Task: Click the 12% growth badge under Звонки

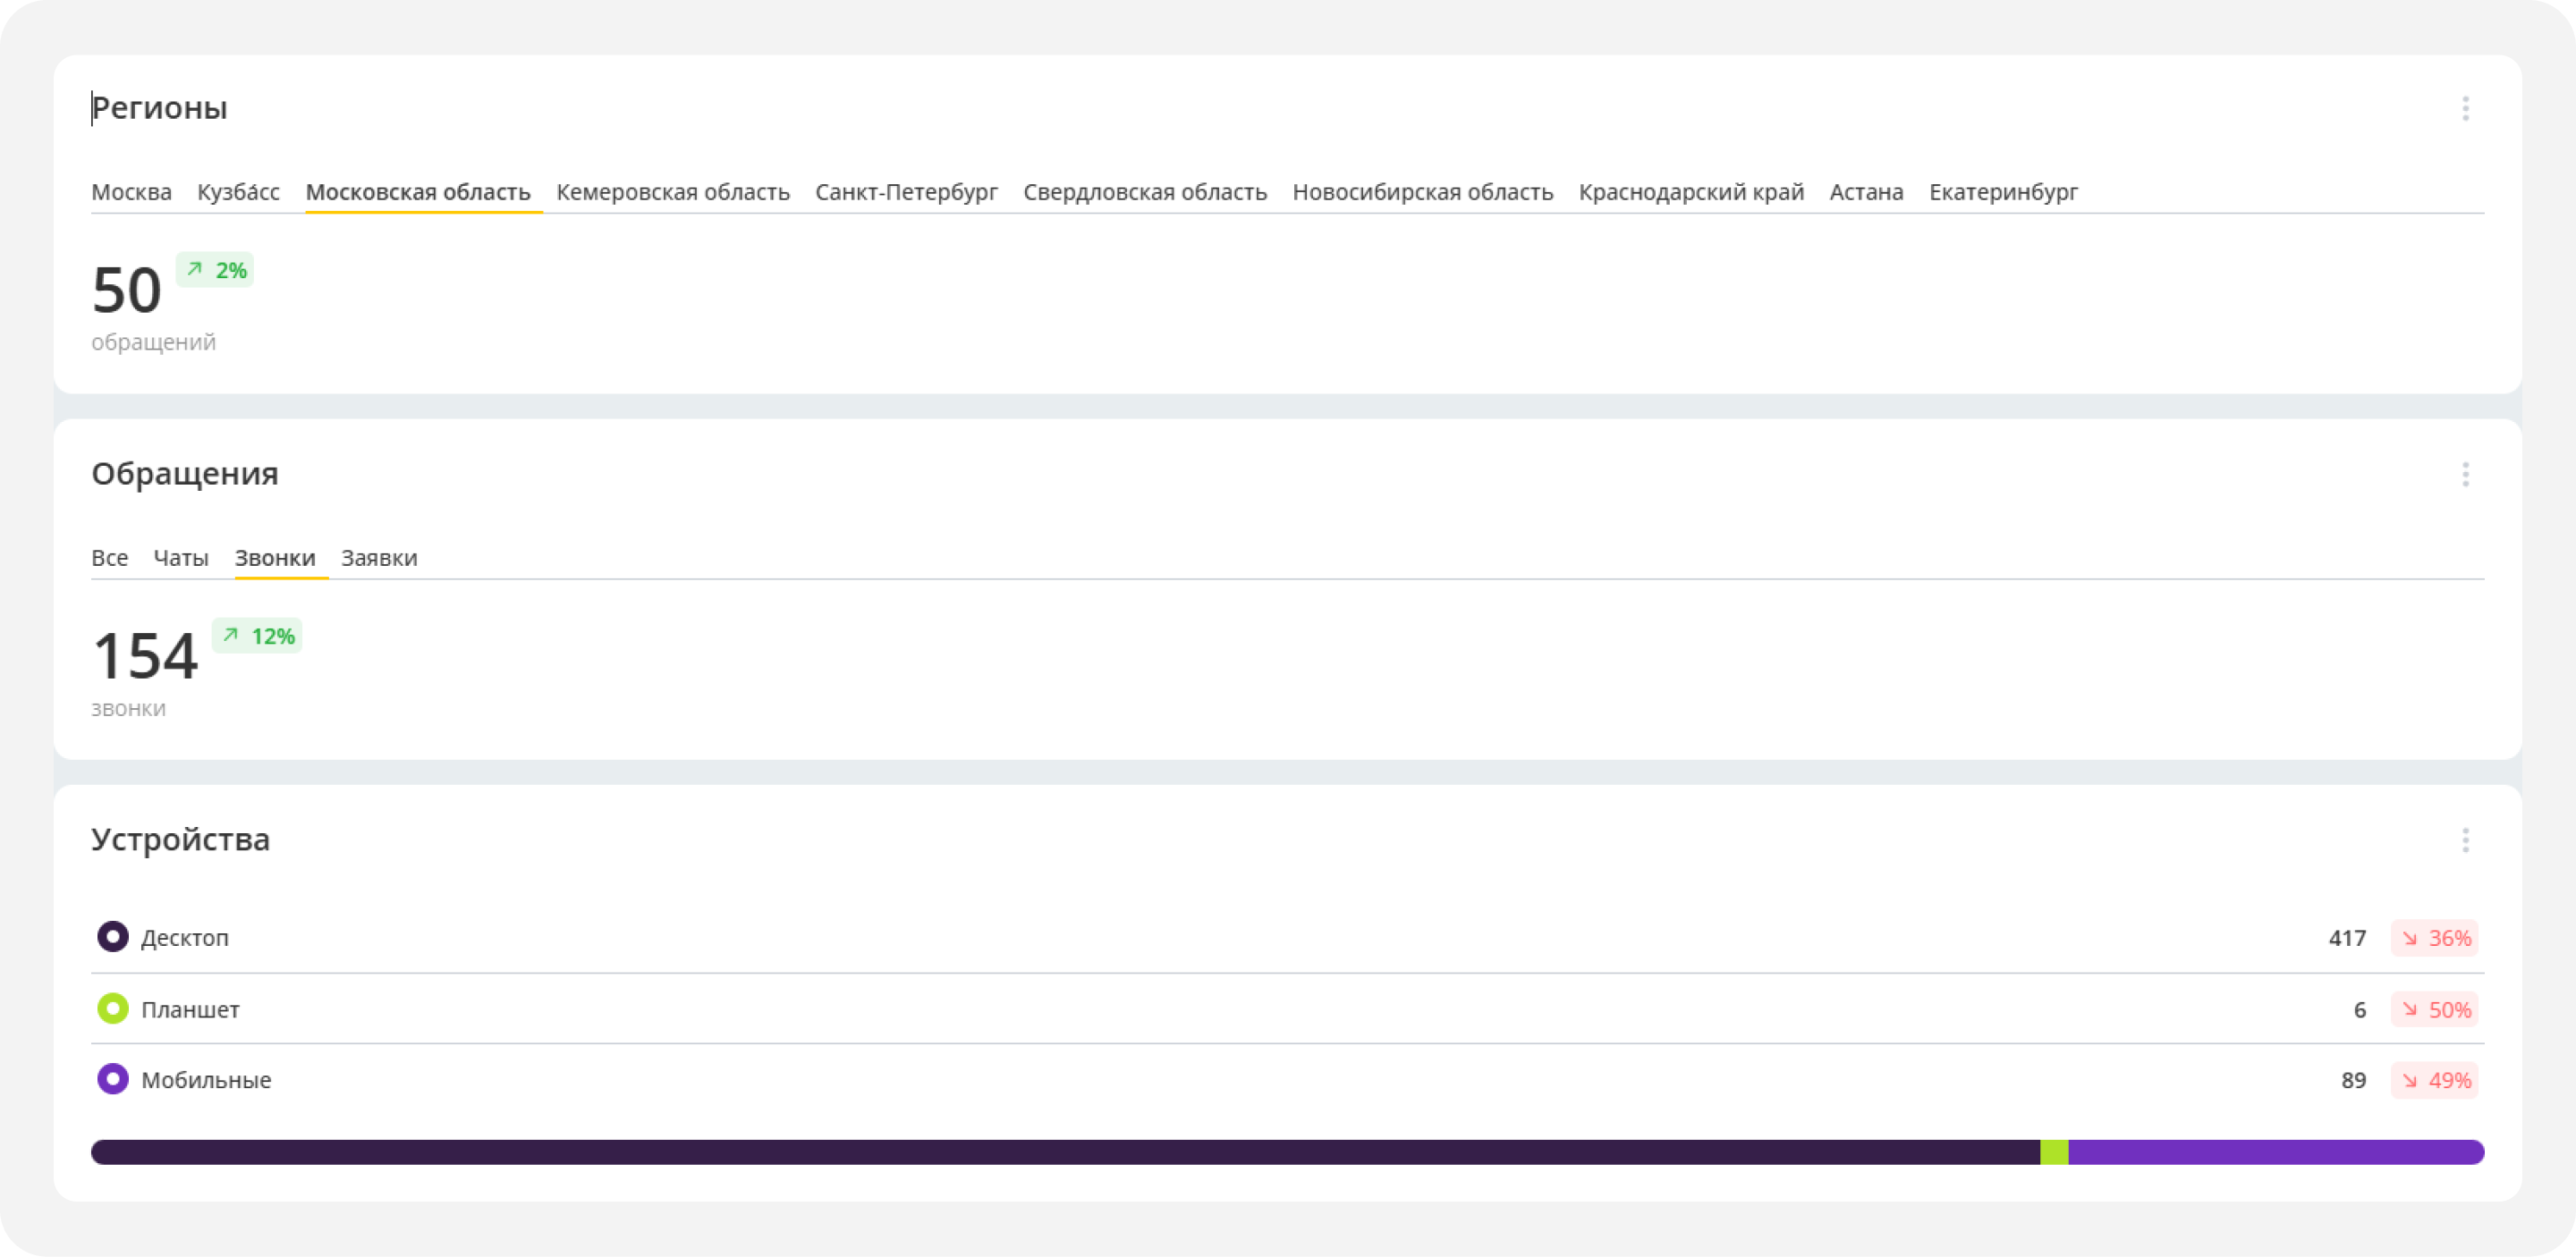Action: (x=257, y=636)
